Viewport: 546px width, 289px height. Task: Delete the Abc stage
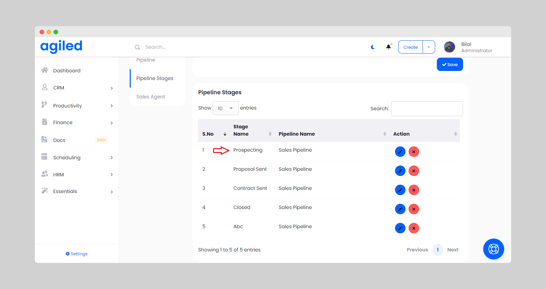(414, 228)
